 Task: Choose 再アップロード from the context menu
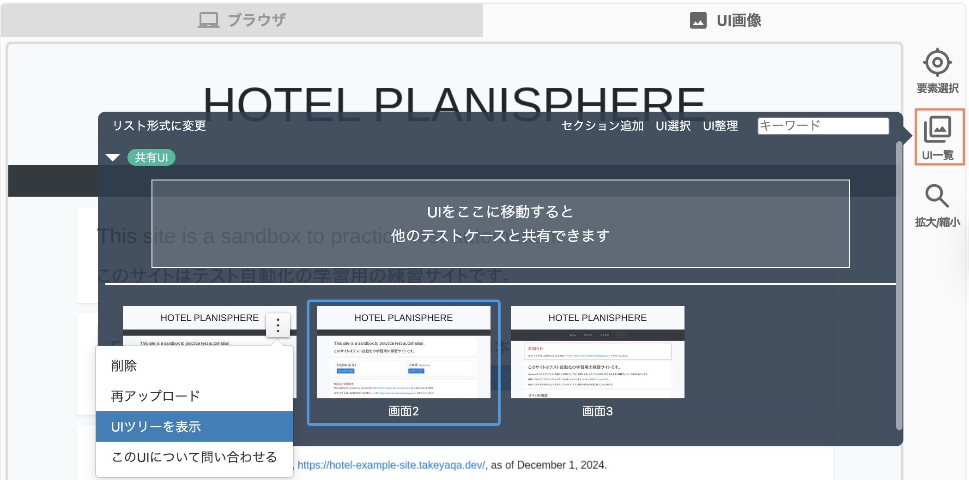[x=194, y=396]
